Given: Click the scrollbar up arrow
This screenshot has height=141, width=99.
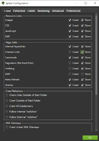Looking at the screenshot, I should [x=96, y=14].
